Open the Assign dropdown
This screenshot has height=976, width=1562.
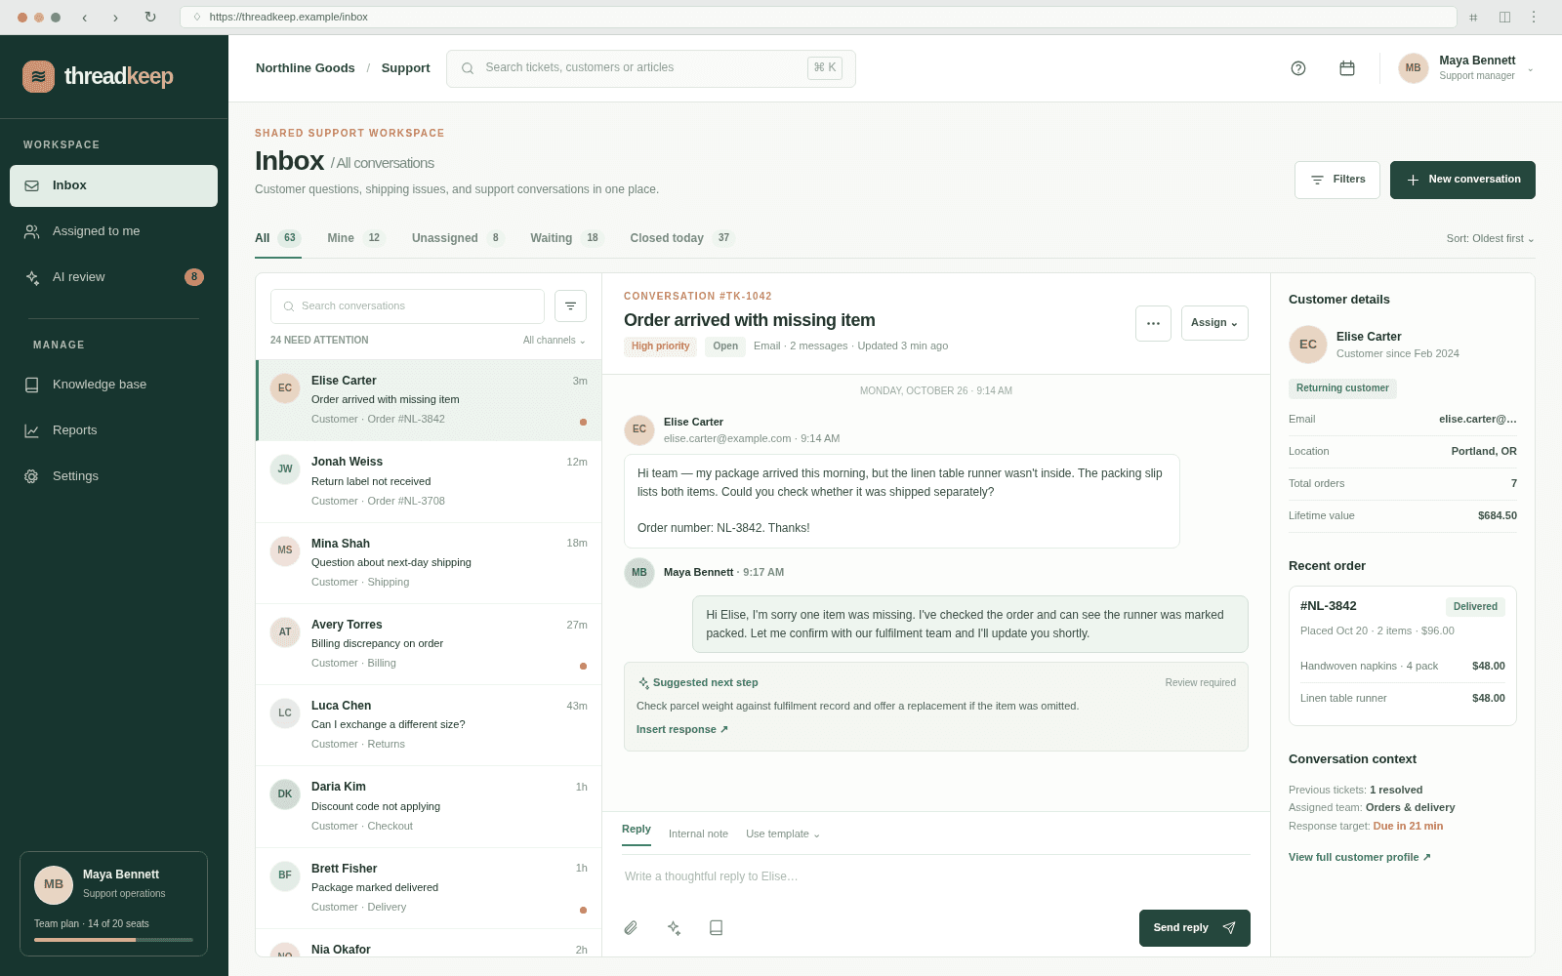pyautogui.click(x=1214, y=323)
